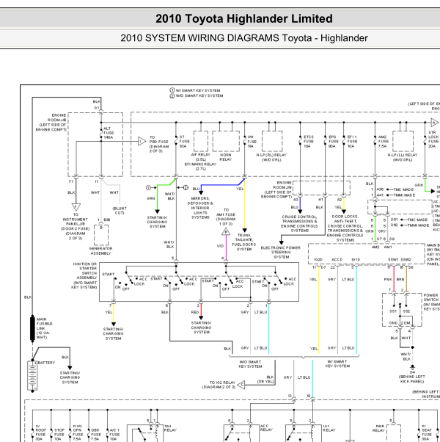Click the "MAIN FUSIBLE LINK" label
Image resolution: width=440 pixels, height=442 pixels.
(x=44, y=324)
